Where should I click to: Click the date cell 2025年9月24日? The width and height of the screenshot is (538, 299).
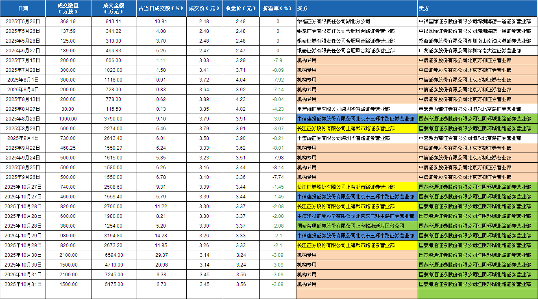(x=23, y=157)
